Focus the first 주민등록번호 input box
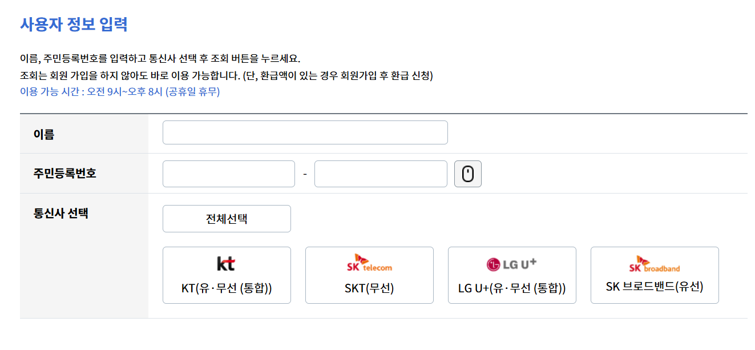Screen dimensions: 755x350 tap(228, 173)
